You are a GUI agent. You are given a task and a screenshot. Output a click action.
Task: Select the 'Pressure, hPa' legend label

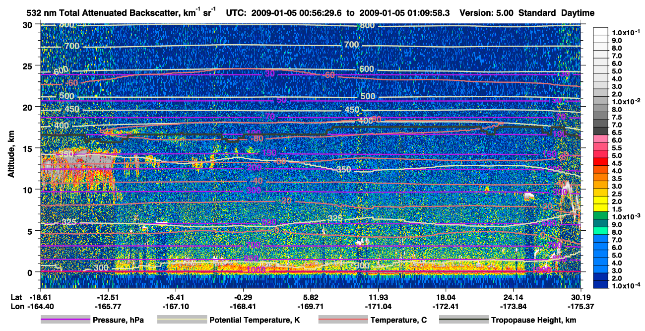[x=119, y=321]
